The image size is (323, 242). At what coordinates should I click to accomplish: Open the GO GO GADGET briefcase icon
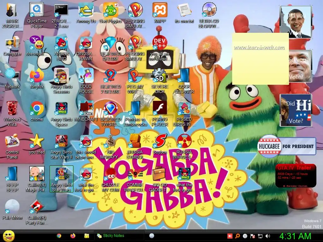pos(160,179)
